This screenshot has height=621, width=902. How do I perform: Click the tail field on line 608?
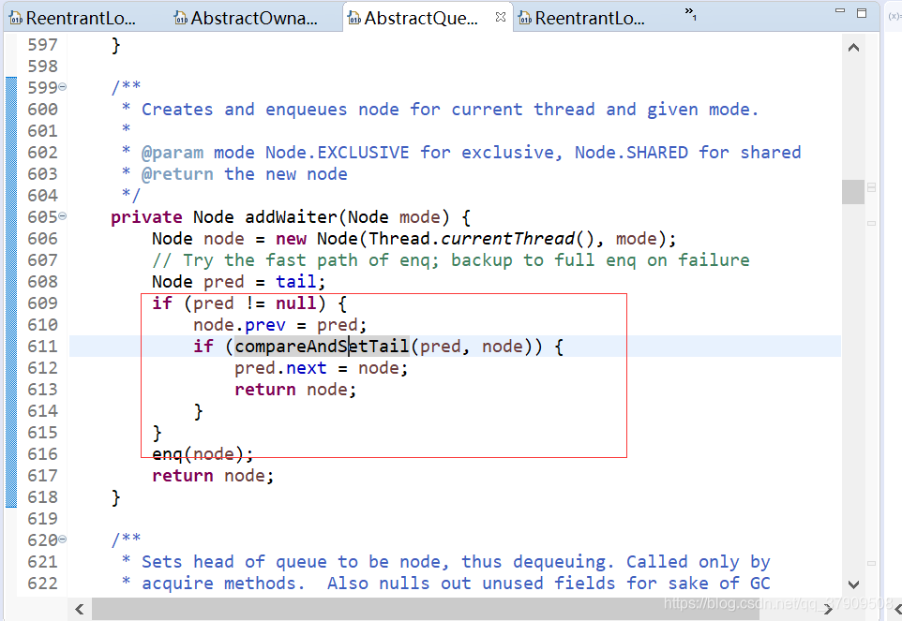click(x=295, y=282)
